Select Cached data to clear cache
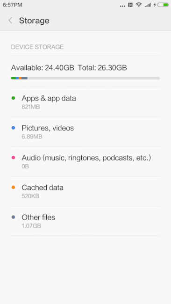Viewport: 171px width, 304px height. pyautogui.click(x=85, y=191)
